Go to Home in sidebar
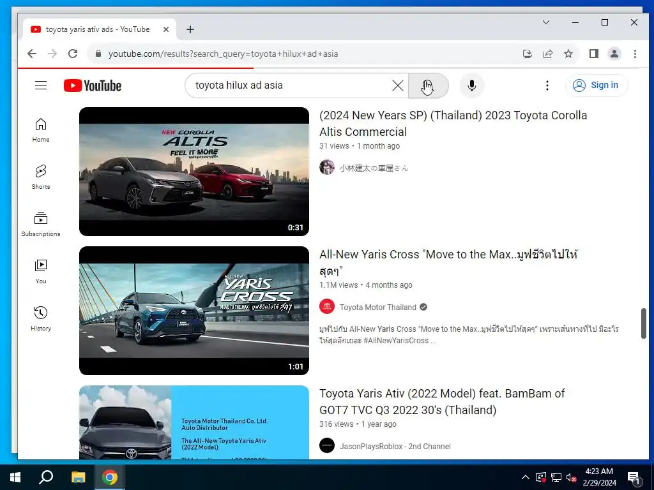 pyautogui.click(x=41, y=130)
